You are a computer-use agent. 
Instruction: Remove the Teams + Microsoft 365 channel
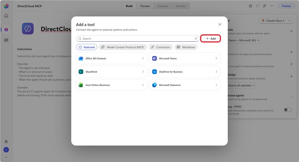pyautogui.click(x=258, y=40)
